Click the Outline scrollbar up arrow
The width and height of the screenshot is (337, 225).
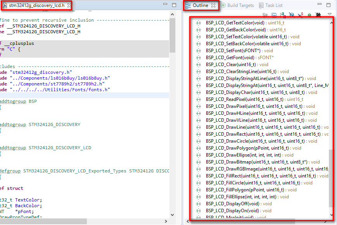click(x=331, y=23)
